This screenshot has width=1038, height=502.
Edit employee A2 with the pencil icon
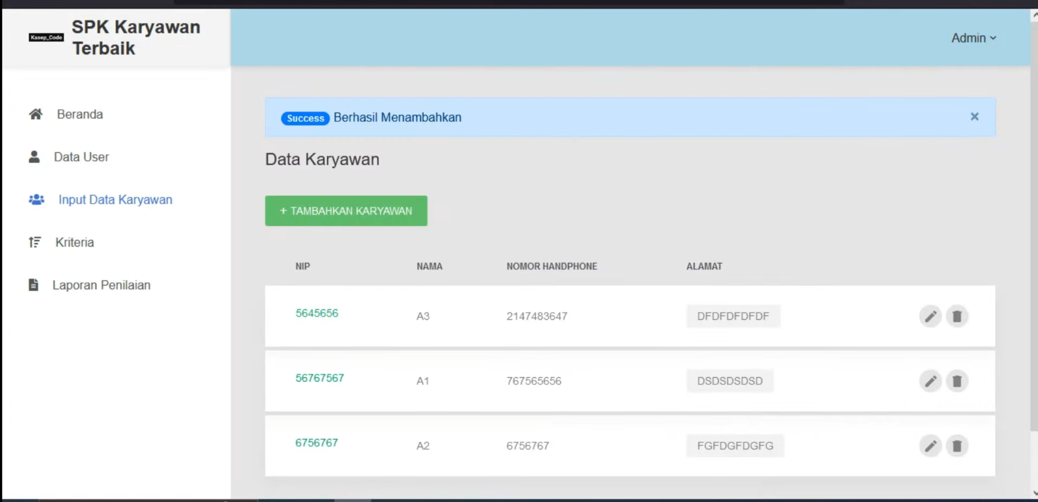(x=930, y=446)
